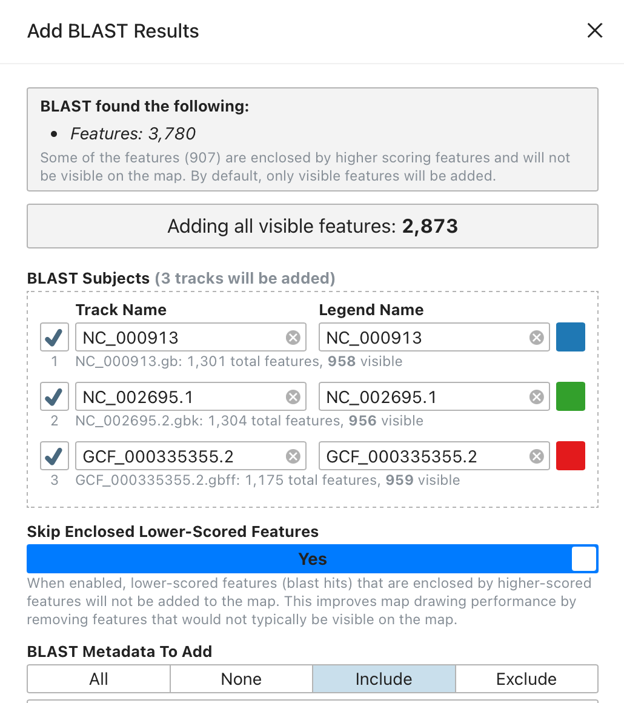
Task: Uncheck the NC_002695.1 BLAST subject checkbox
Action: pyautogui.click(x=55, y=396)
